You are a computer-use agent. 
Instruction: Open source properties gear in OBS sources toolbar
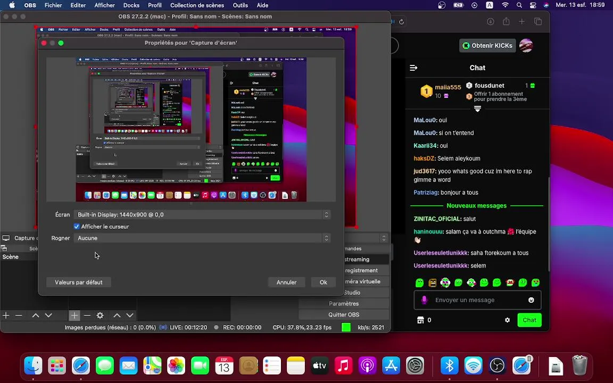[x=100, y=315]
